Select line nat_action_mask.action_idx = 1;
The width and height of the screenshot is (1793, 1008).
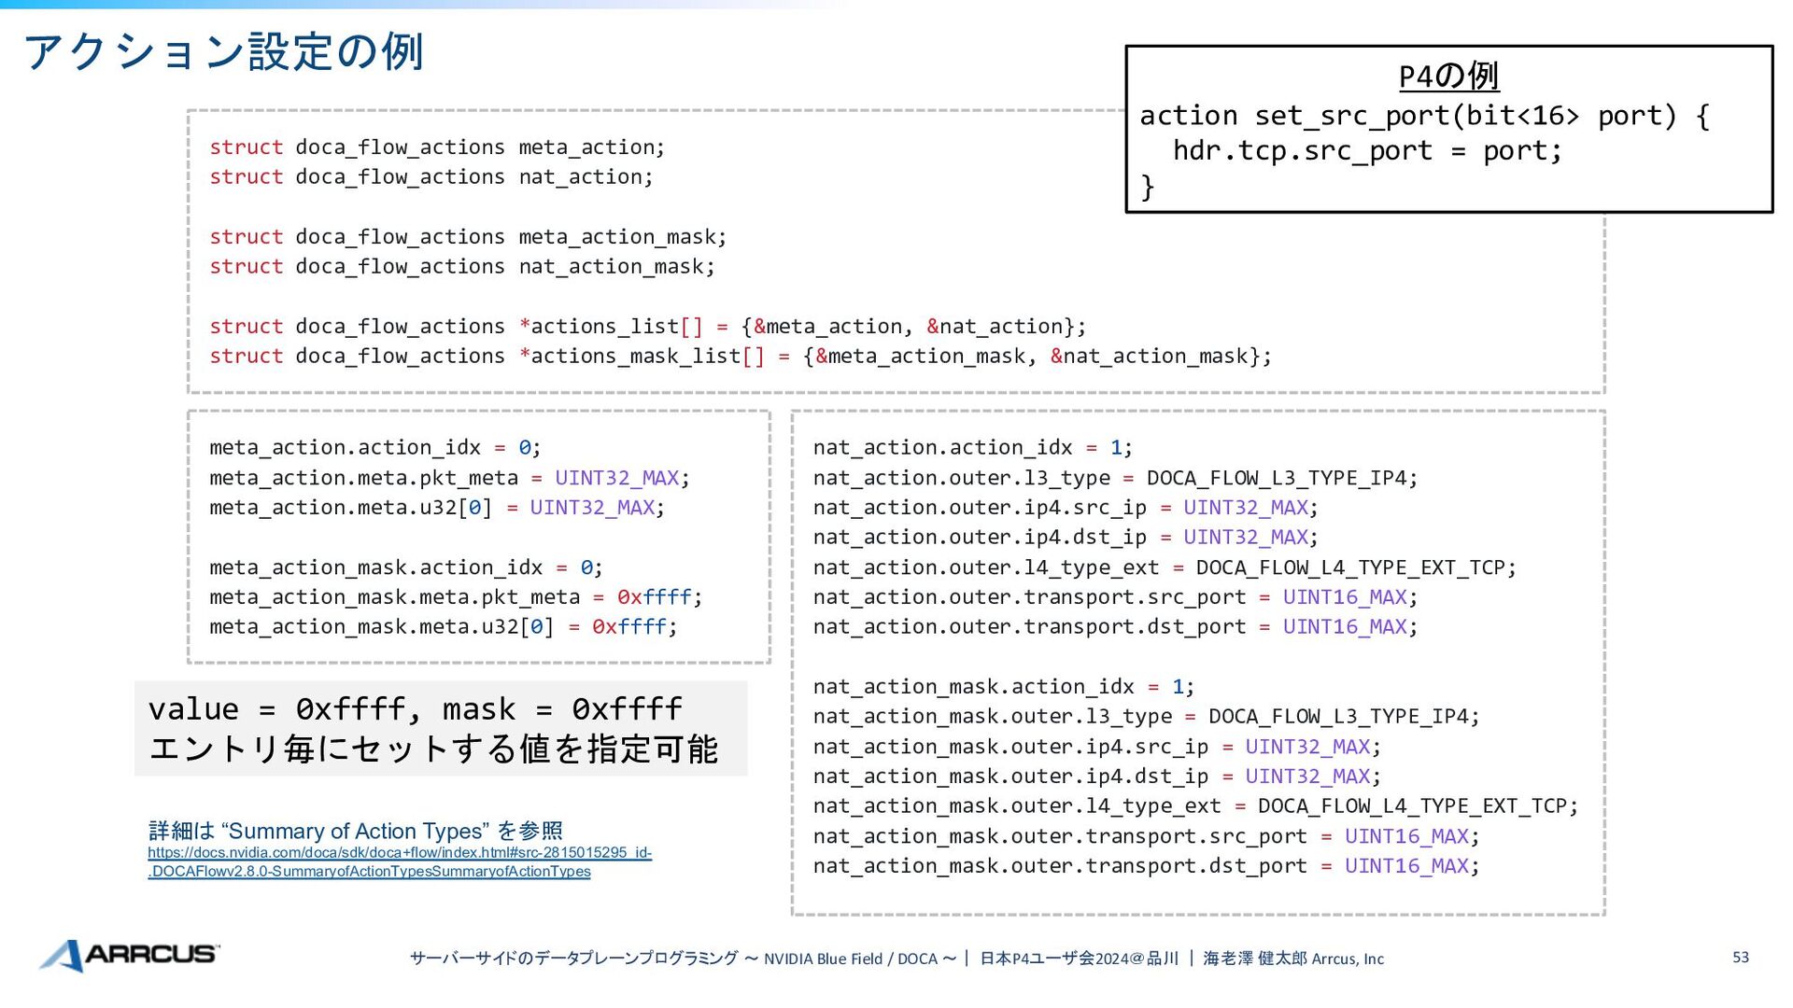(x=1004, y=687)
